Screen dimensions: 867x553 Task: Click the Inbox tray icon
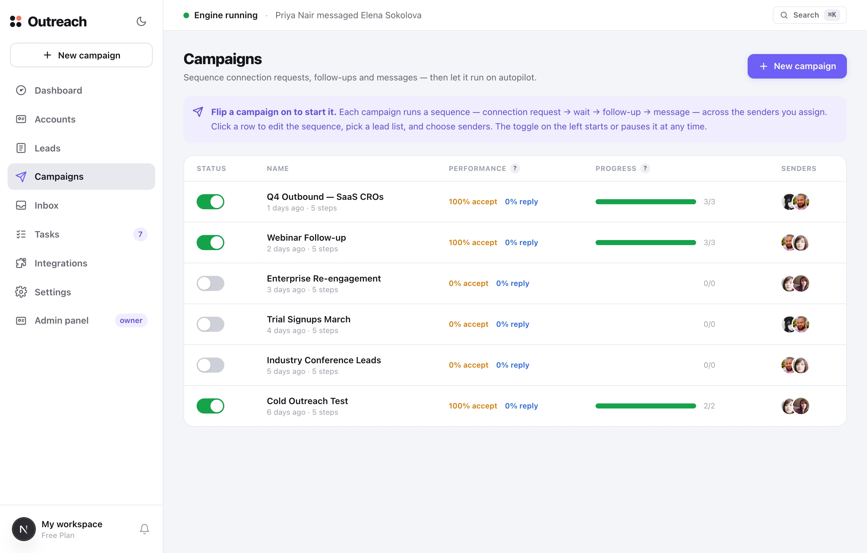coord(21,205)
